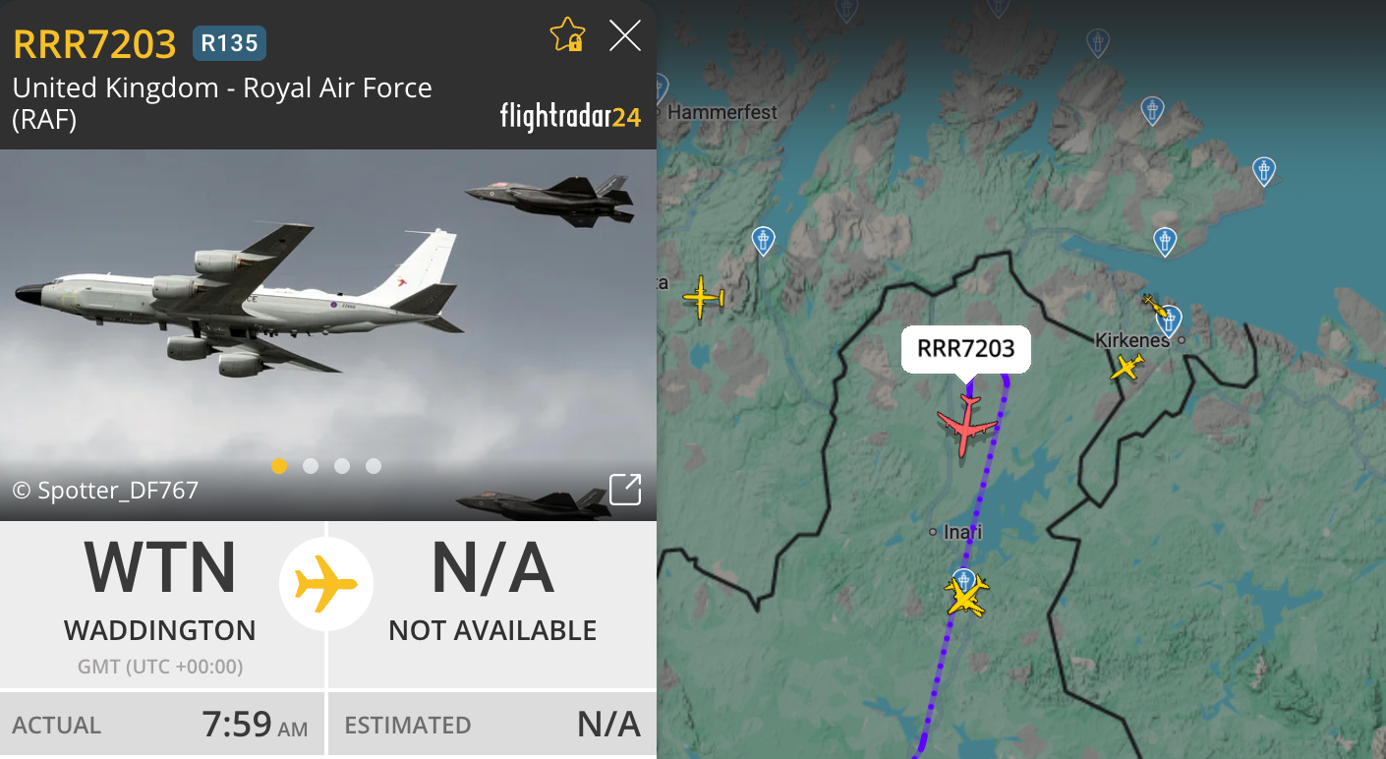Click the yellow helicopter near Kirkenes
Viewport: 1386px width, 759px height.
(x=1156, y=305)
